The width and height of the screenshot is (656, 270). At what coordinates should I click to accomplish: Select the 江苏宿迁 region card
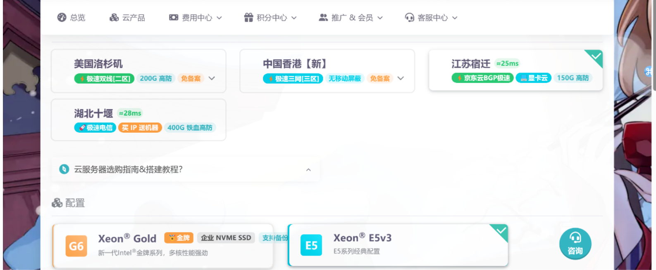pos(516,70)
